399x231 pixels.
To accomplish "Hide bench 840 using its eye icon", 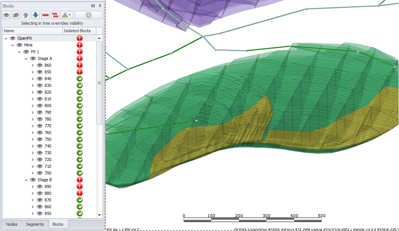I will 39,79.
